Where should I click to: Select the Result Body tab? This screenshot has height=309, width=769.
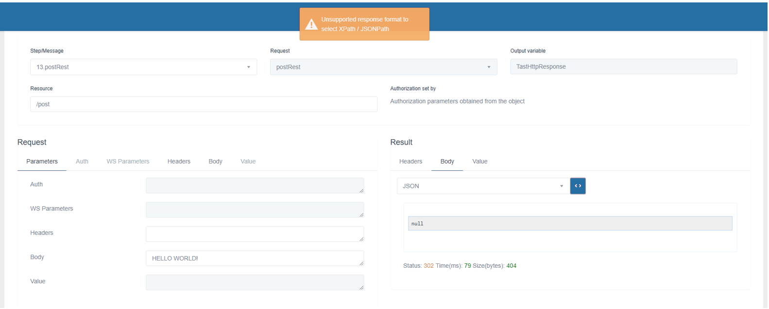(447, 162)
